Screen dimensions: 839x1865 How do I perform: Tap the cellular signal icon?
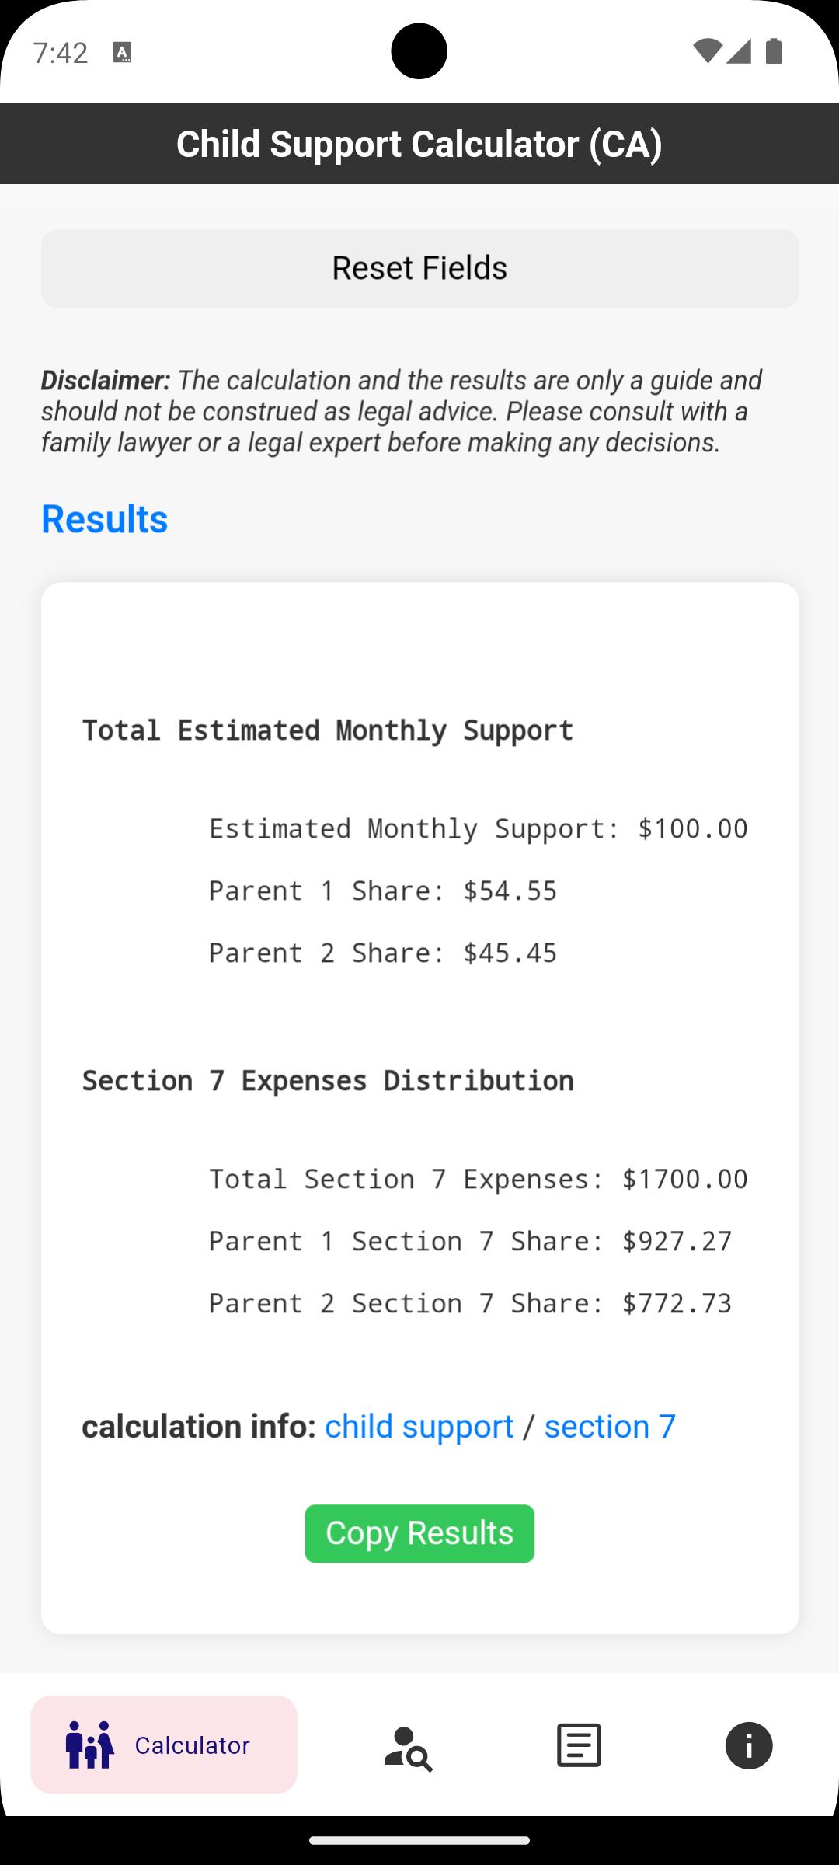pos(738,52)
